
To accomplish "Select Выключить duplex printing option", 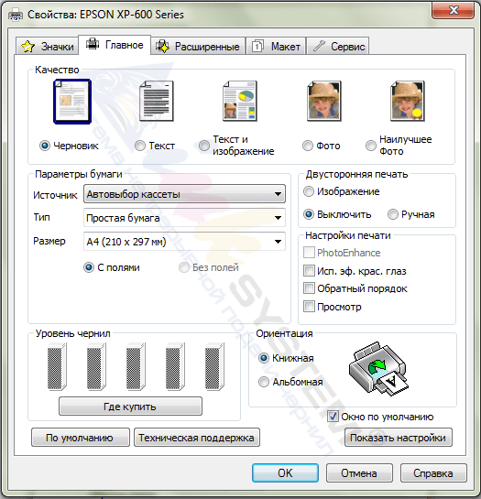I will pos(309,214).
